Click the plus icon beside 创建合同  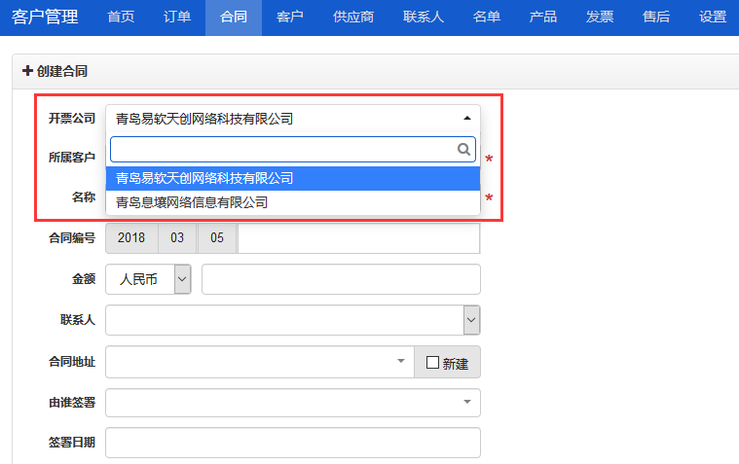click(27, 71)
